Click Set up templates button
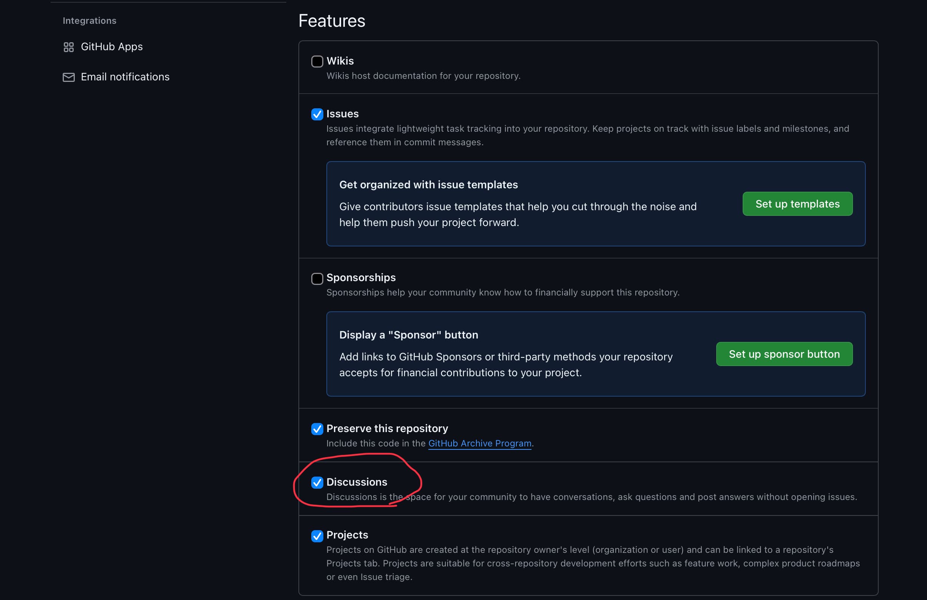Screen dimensions: 927x600 point(797,204)
